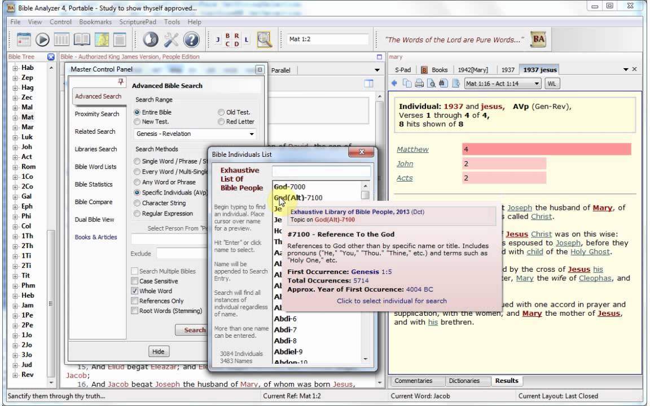Click the audio speaking head icon
The width and height of the screenshot is (650, 406).
tap(151, 40)
